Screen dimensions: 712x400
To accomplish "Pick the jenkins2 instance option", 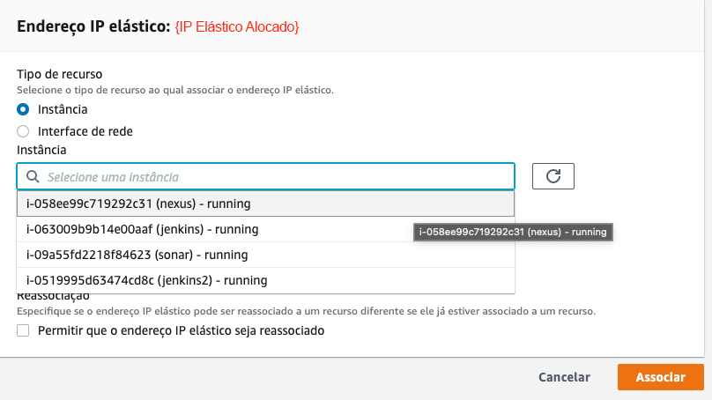I will click(x=146, y=280).
